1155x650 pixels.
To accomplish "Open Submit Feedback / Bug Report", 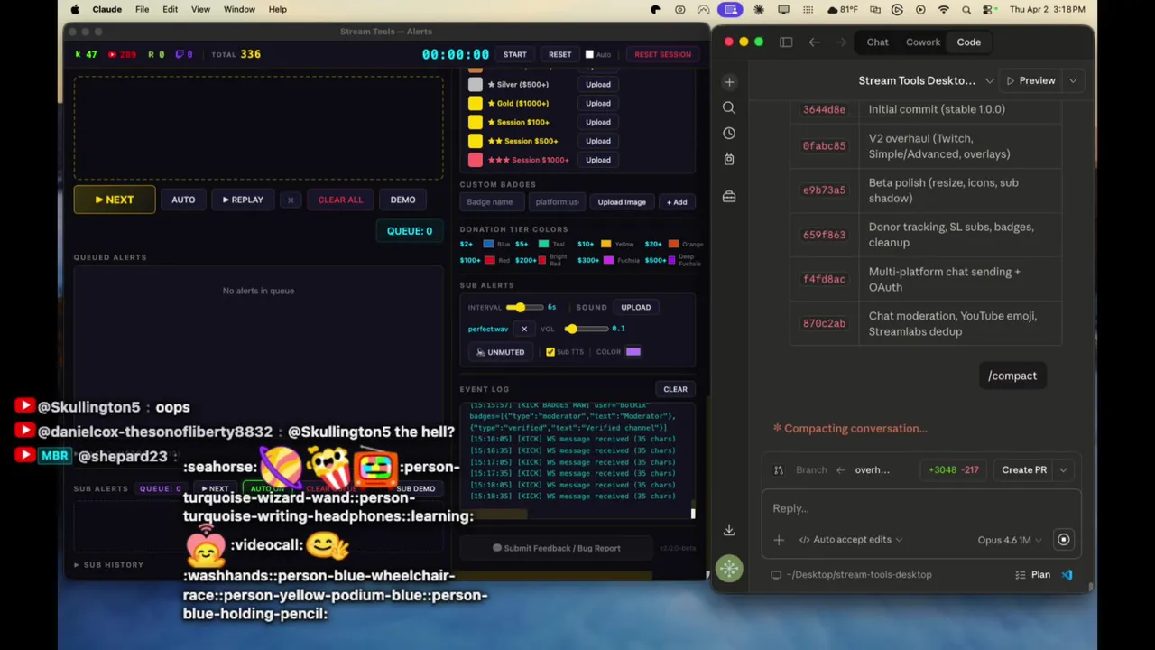I will click(x=556, y=548).
